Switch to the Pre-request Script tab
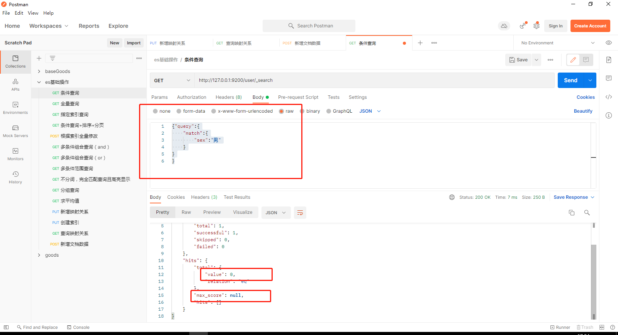Viewport: 618px width, 335px height. [x=298, y=97]
